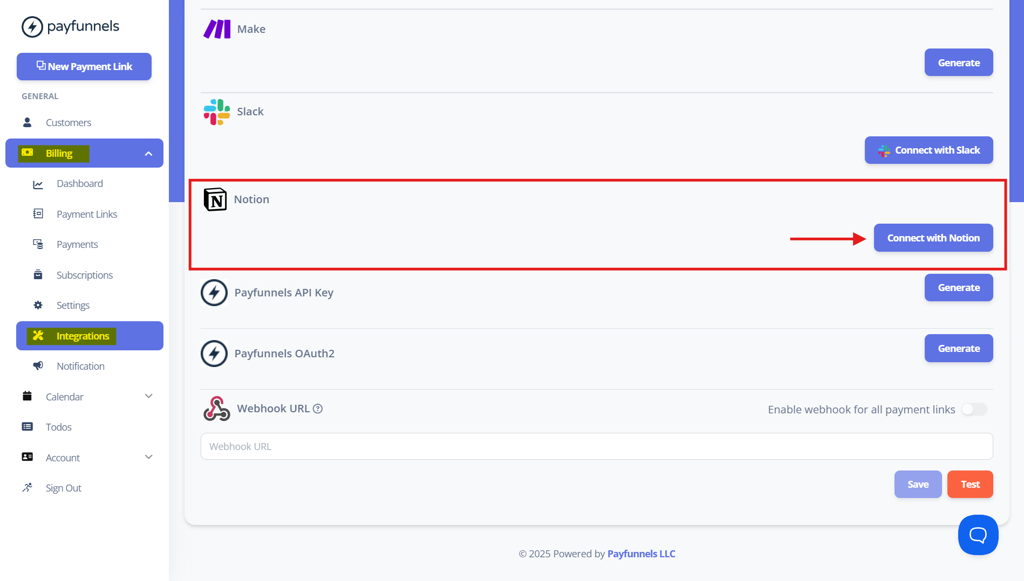The width and height of the screenshot is (1024, 581).
Task: Click the Dashboard chart icon
Action: point(38,184)
